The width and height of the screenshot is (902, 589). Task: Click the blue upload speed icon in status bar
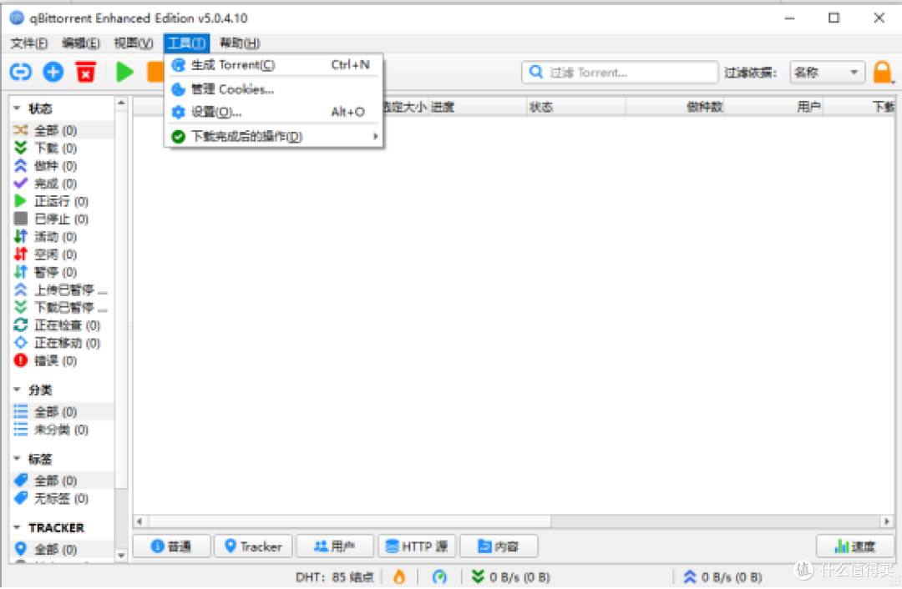coord(690,576)
